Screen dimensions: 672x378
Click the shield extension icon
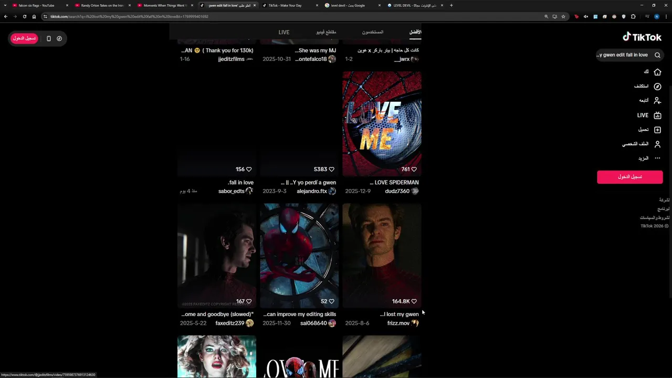[624, 16]
